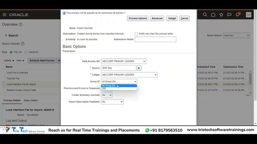Open Create Summary Journals dropdown

pos(106,95)
